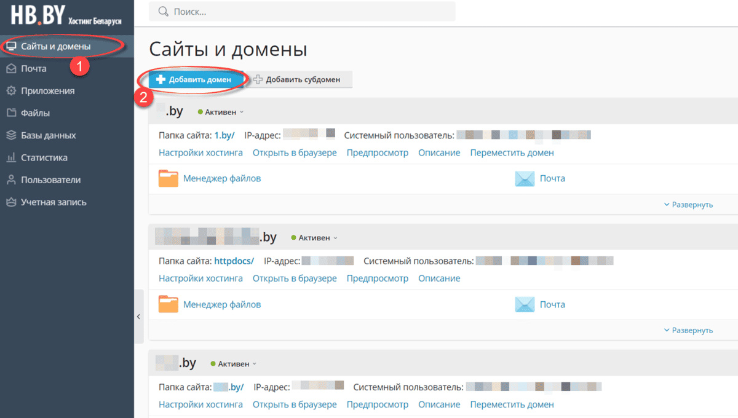738x418 pixels.
Task: Open Базы данных in the sidebar
Action: 67,135
